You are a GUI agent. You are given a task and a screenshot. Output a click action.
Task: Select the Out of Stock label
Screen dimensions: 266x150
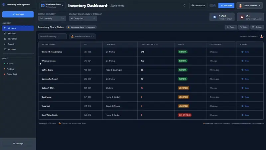[12, 74]
